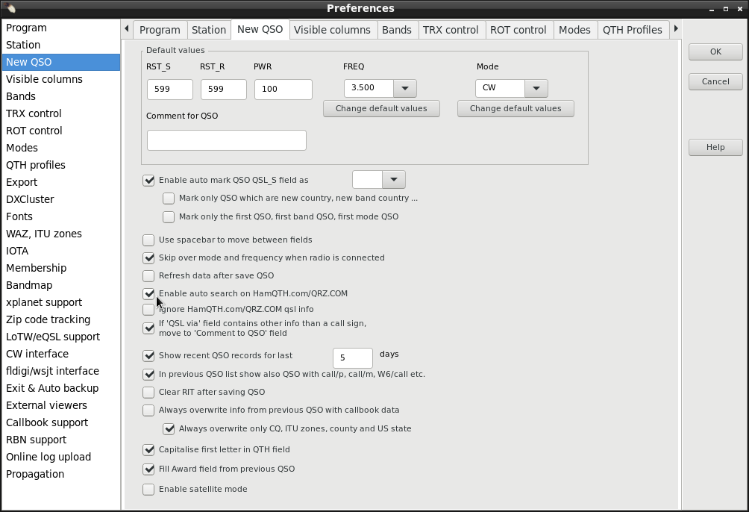Switch to the TRX control tab

(451, 30)
